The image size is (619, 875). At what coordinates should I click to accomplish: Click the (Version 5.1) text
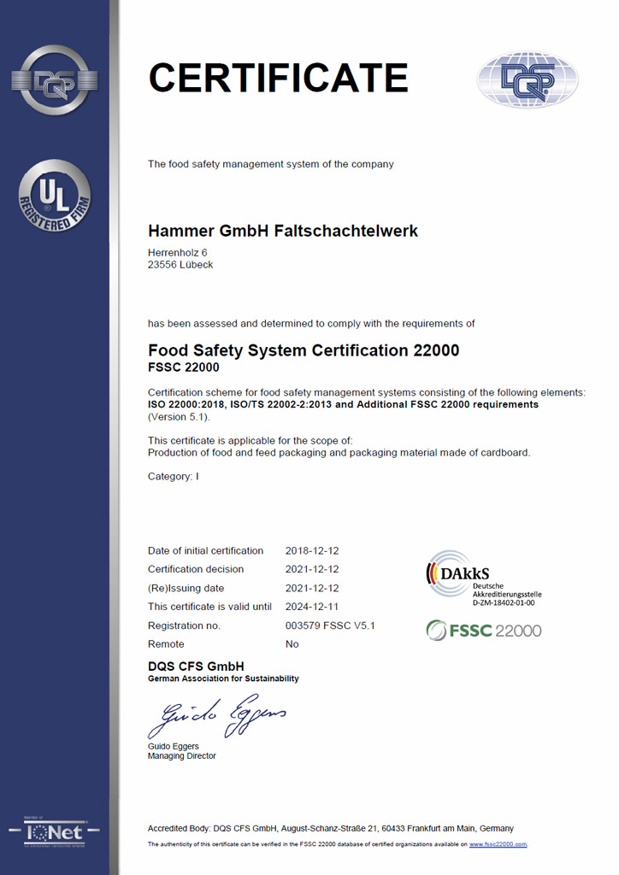pos(179,417)
